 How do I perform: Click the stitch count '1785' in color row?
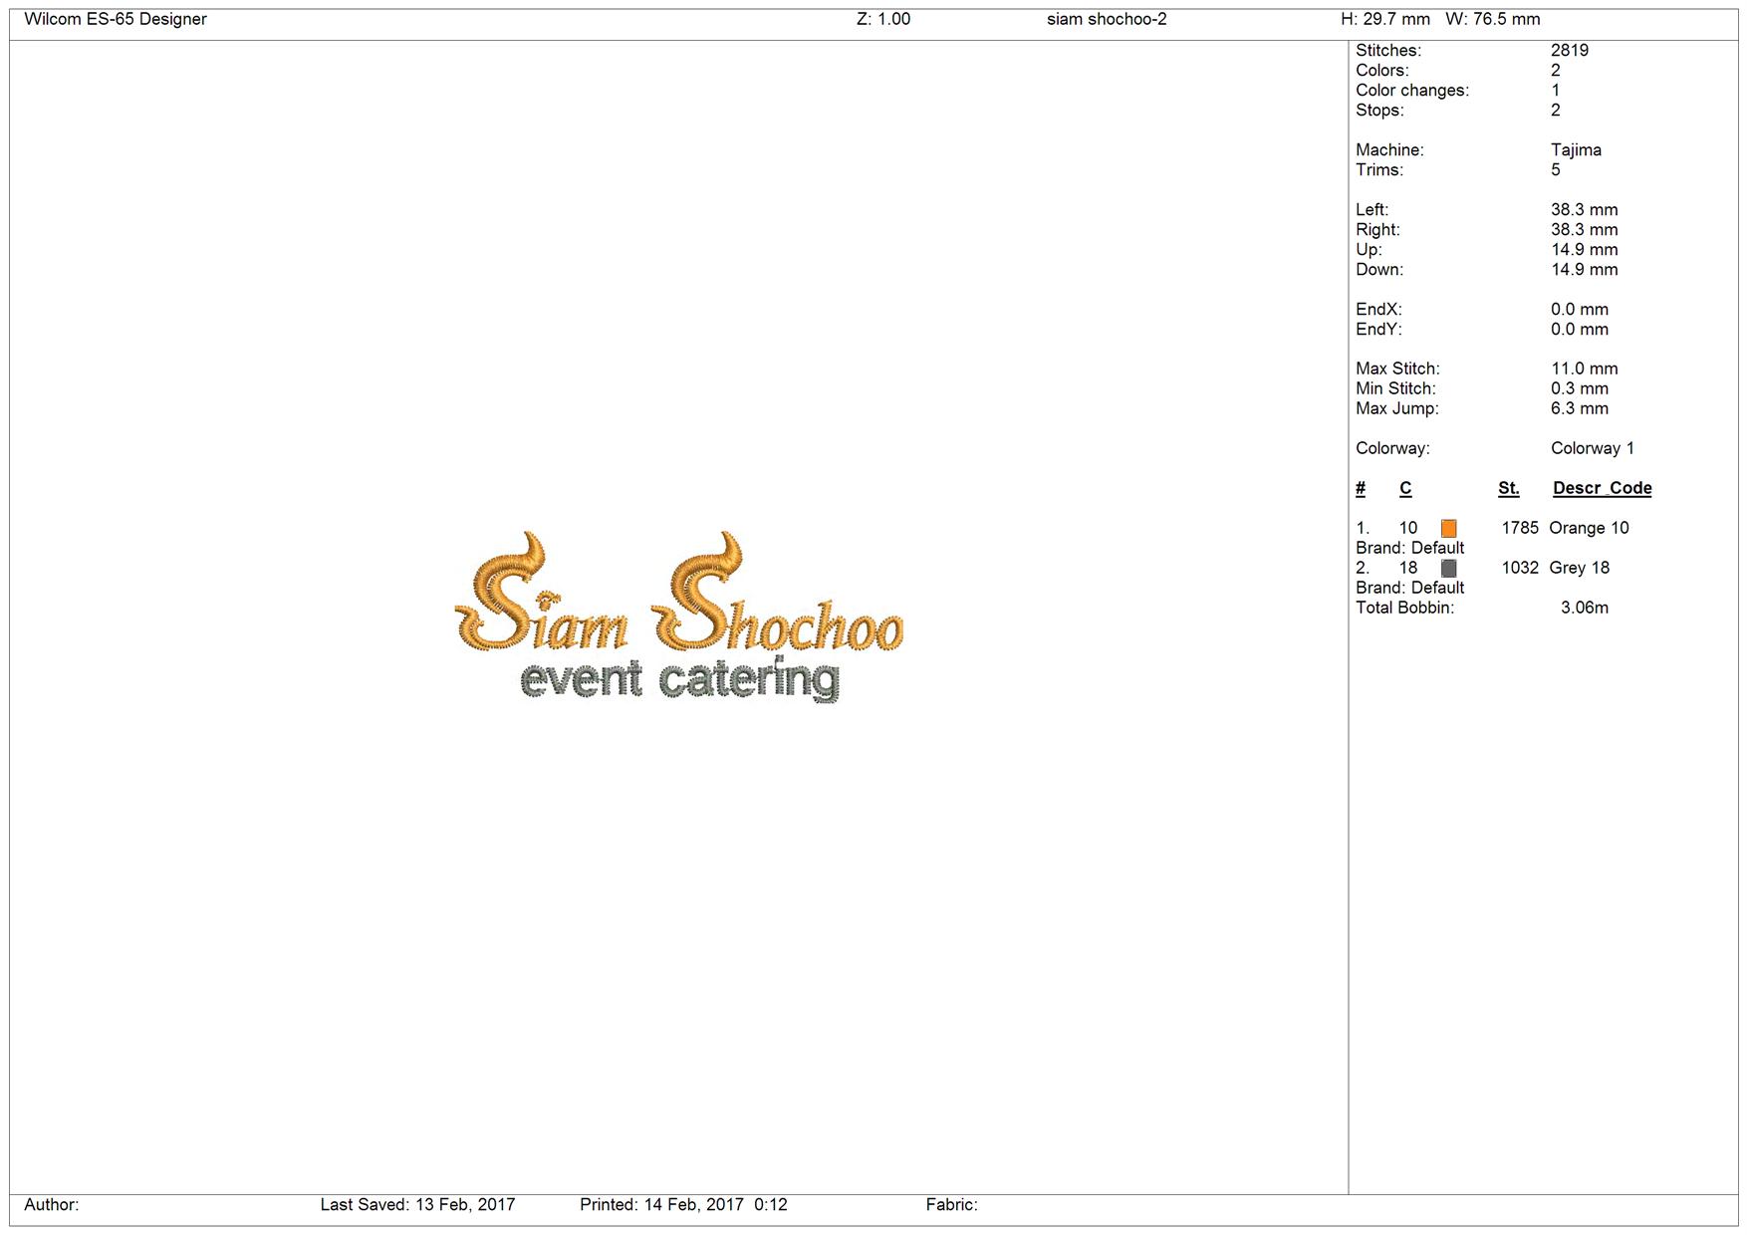tap(1520, 528)
